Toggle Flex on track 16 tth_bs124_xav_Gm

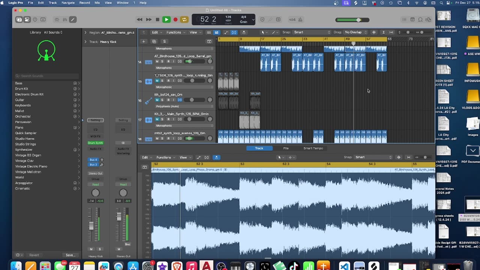pos(180,100)
